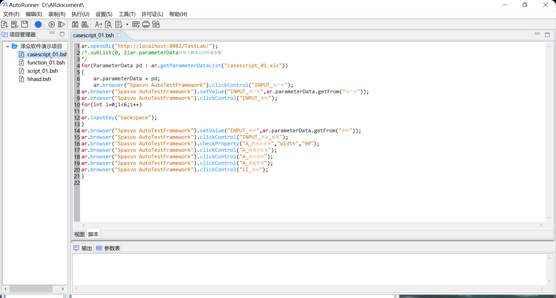Click the step-run icon beside play
The height and width of the screenshot is (298, 556).
pos(61,25)
